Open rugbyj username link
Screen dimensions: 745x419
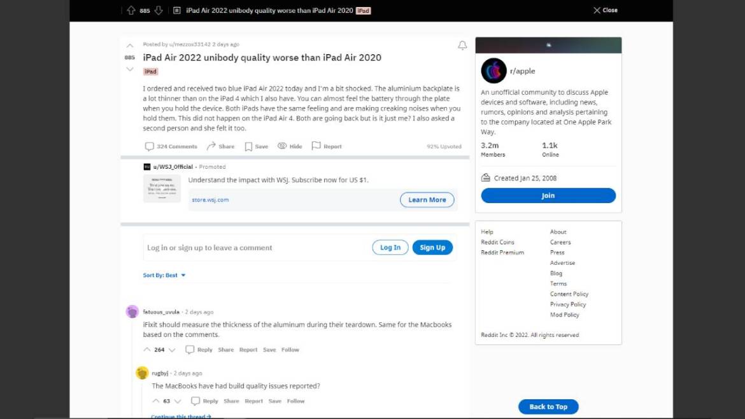(160, 373)
